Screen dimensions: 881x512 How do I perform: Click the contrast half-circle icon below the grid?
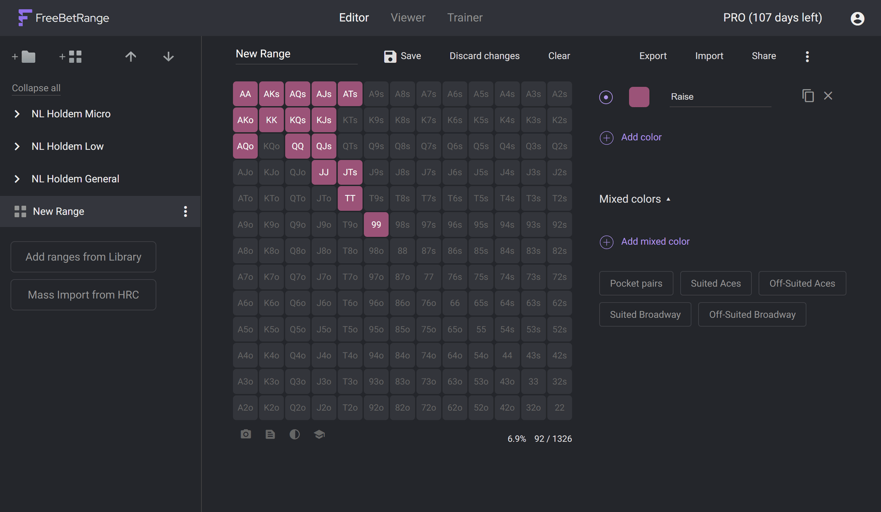[x=295, y=434]
